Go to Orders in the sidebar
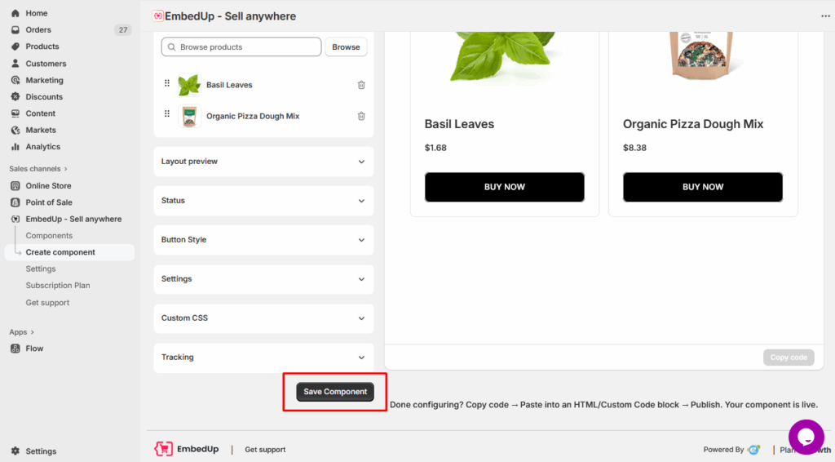The image size is (835, 462). click(x=38, y=30)
